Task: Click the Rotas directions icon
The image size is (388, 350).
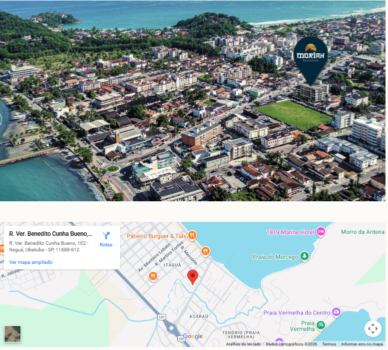Action: coord(106,236)
